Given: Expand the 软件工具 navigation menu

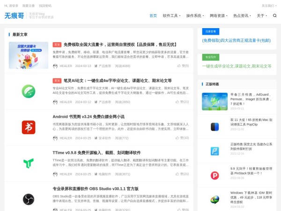Looking at the screenshot, I should [x=171, y=15].
